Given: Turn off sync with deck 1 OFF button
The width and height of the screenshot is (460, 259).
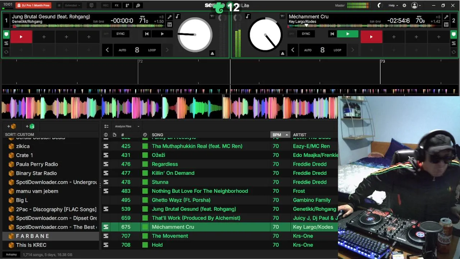Looking at the screenshot, I should pos(106,34).
